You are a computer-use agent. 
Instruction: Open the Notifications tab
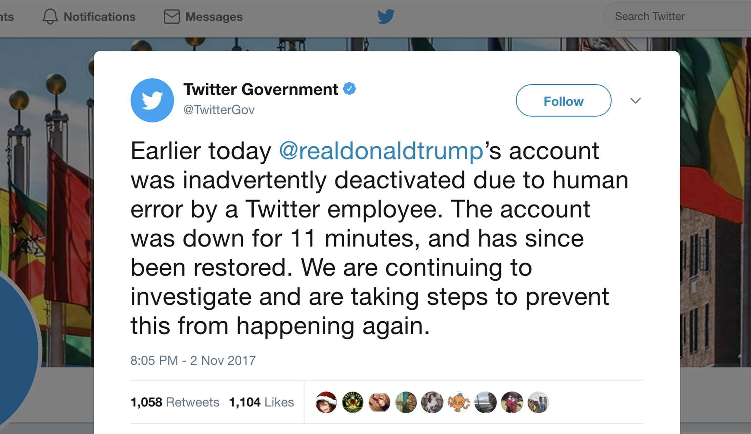[99, 17]
